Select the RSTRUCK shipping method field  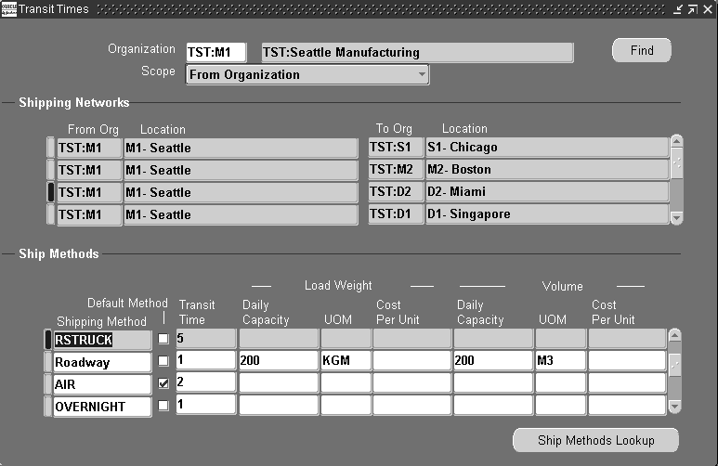[x=102, y=340]
